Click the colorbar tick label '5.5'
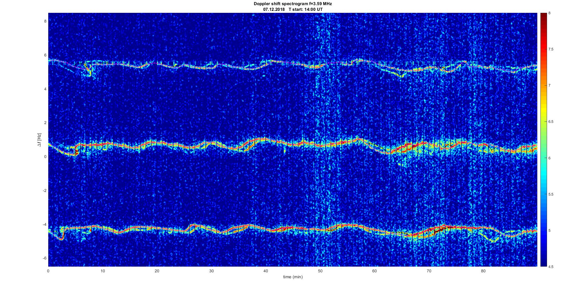 tap(551, 194)
